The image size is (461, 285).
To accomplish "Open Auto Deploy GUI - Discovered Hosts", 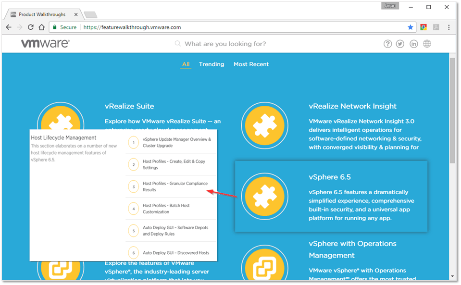I will (x=176, y=253).
